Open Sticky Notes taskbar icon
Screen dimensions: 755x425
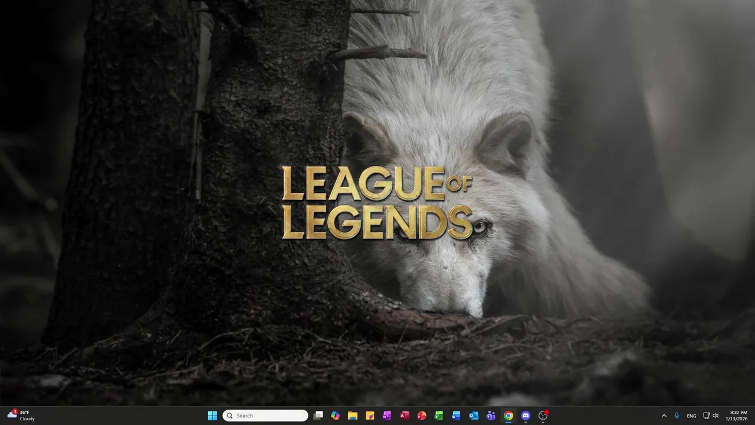pos(370,416)
